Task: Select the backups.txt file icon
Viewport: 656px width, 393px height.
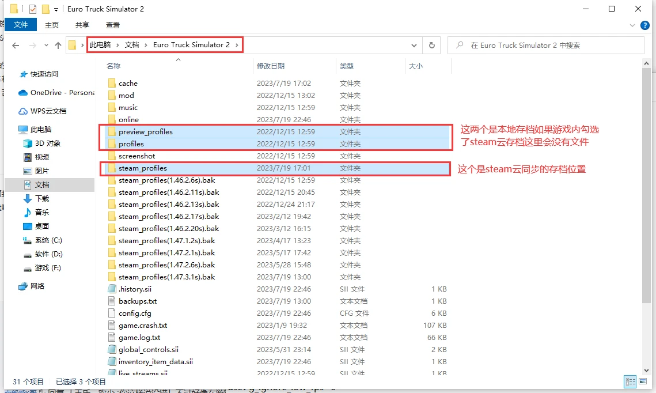Action: pyautogui.click(x=112, y=301)
